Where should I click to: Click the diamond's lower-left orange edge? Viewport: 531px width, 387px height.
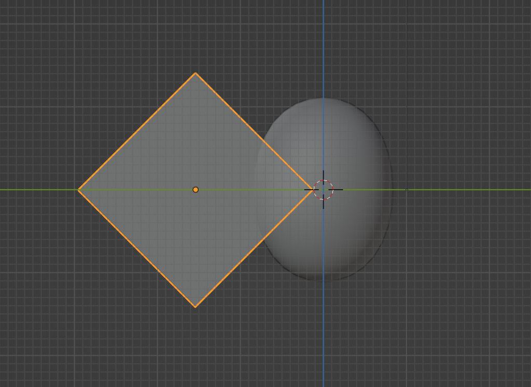point(137,248)
